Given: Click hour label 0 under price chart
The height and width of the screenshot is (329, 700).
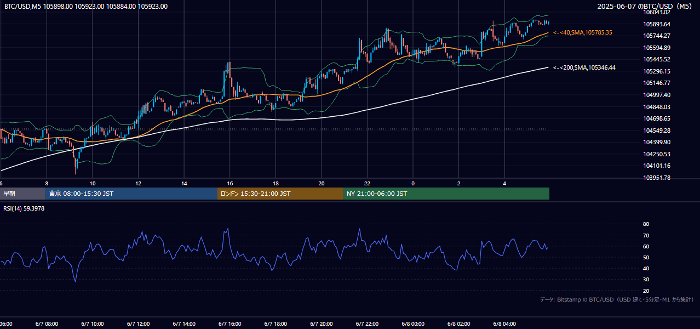Looking at the screenshot, I should tap(413, 183).
